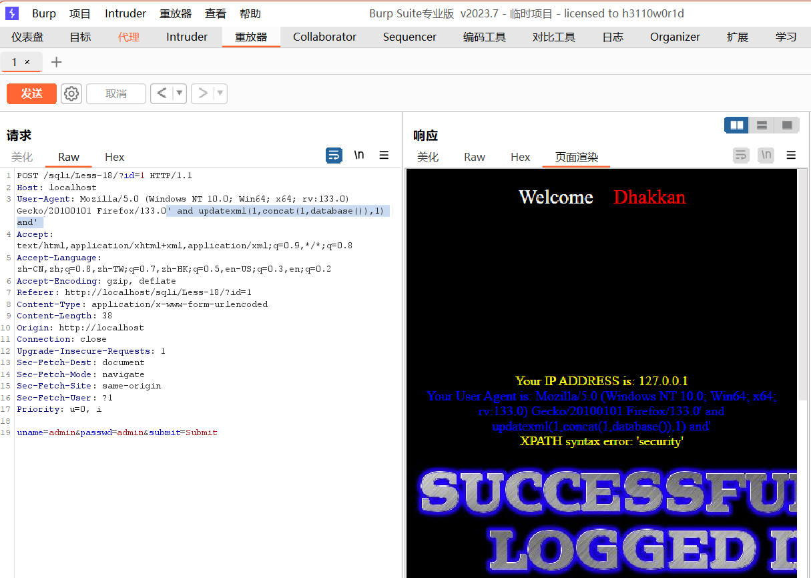The height and width of the screenshot is (578, 811).
Task: Switch to the Intruder tool tab
Action: [187, 37]
